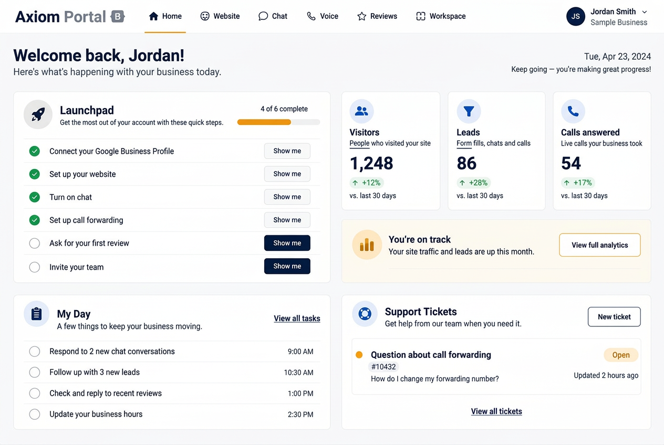Click the Visitors people icon
The height and width of the screenshot is (445, 664).
361,111
